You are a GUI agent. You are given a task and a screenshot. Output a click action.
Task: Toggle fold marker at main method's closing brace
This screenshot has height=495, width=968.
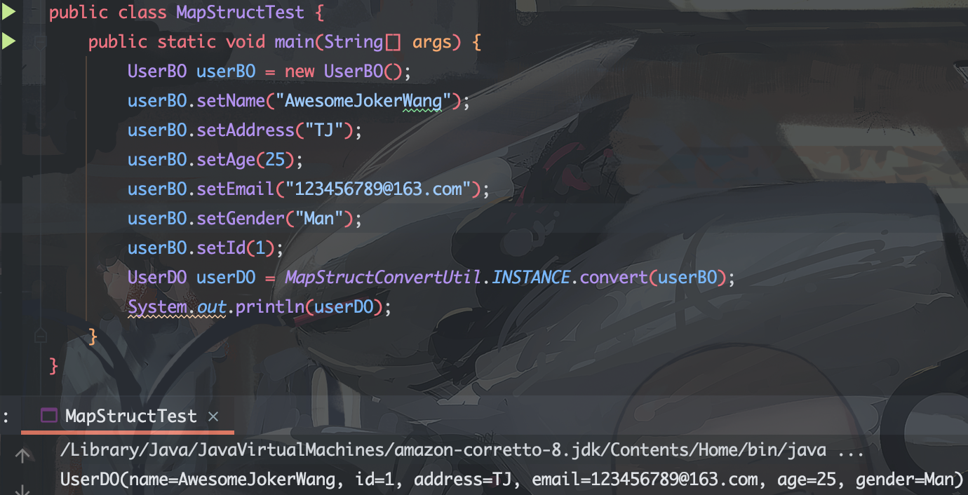tap(40, 336)
